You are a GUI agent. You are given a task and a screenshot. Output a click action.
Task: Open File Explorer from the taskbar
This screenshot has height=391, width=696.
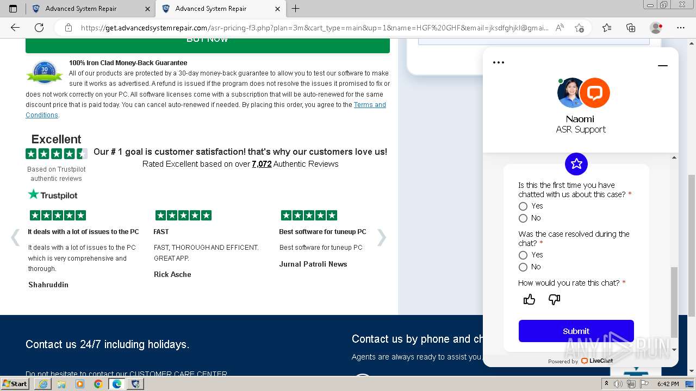click(61, 384)
